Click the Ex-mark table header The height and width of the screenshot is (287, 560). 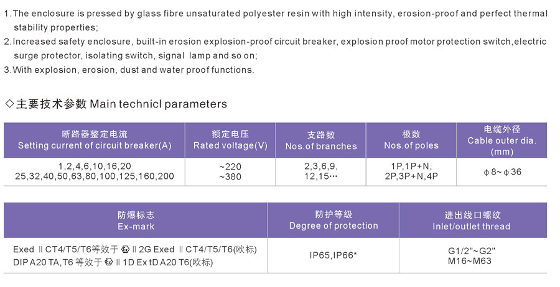[x=136, y=221]
